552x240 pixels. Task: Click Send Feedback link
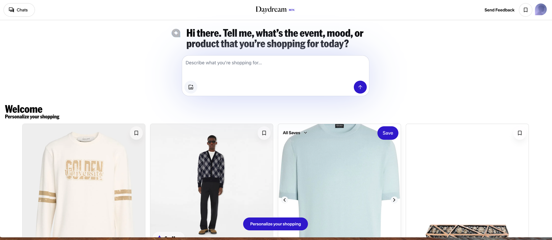tap(499, 10)
